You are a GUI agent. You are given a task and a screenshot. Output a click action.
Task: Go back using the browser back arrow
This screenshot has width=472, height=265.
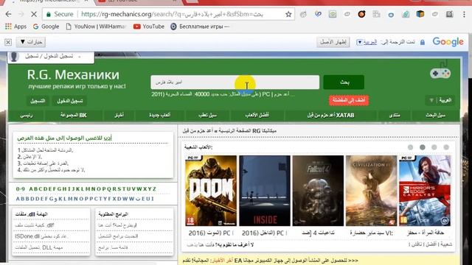pos(8,14)
